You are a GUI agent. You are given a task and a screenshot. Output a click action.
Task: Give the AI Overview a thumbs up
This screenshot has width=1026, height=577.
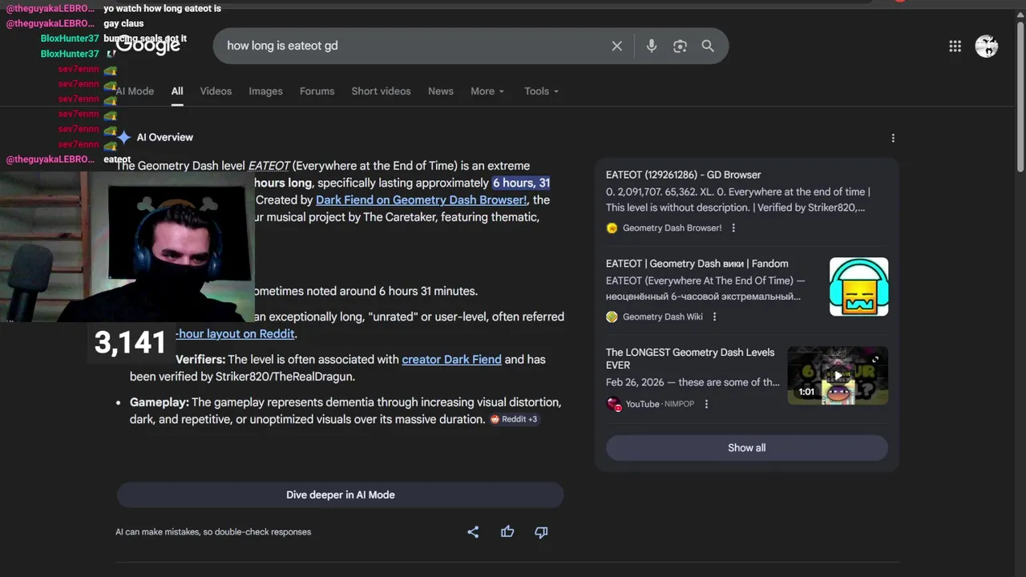point(507,531)
